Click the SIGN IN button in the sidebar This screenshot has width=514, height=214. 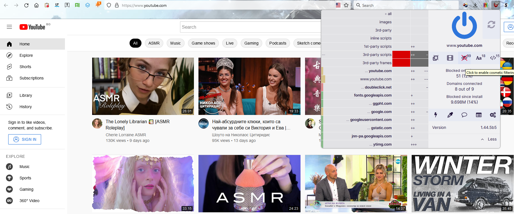[25, 139]
